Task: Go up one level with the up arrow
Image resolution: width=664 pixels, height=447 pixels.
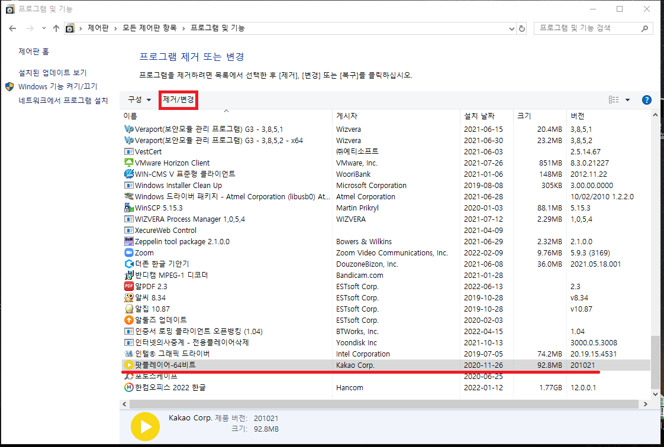Action: pyautogui.click(x=56, y=28)
